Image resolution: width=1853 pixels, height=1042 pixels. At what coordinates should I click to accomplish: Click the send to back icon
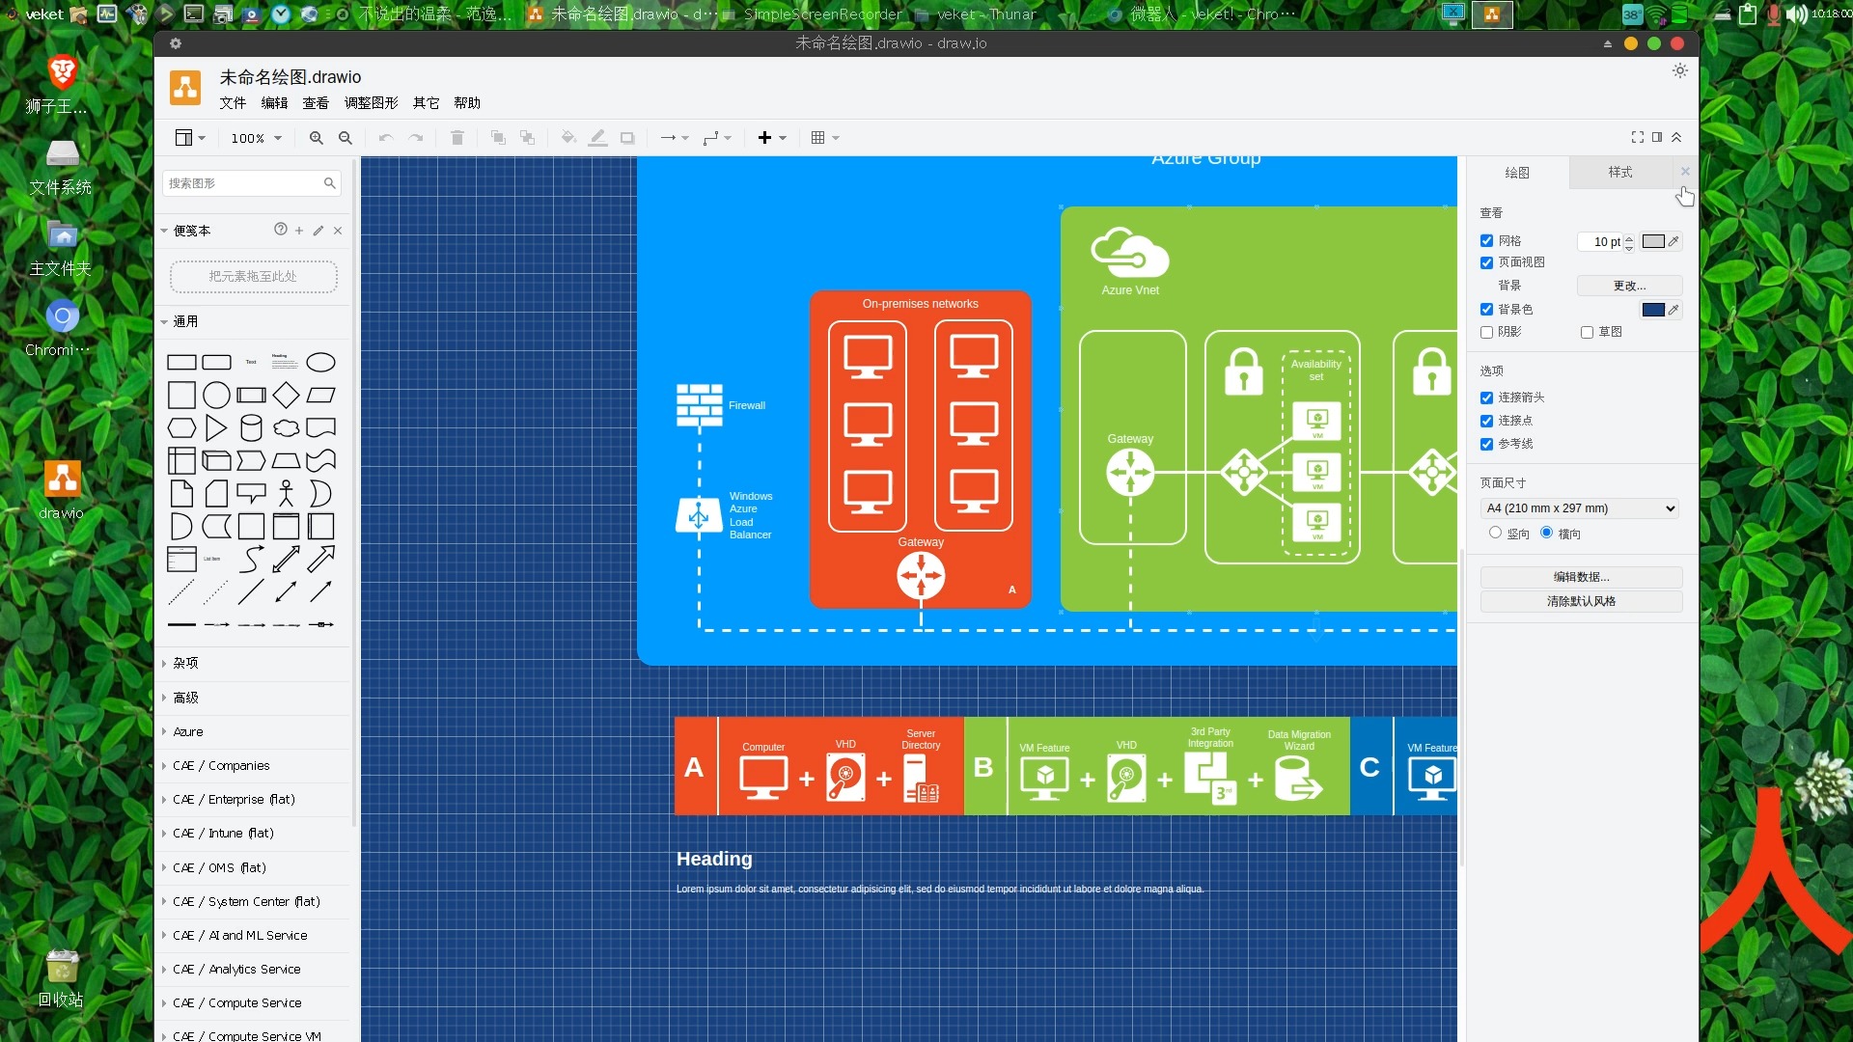tap(527, 138)
